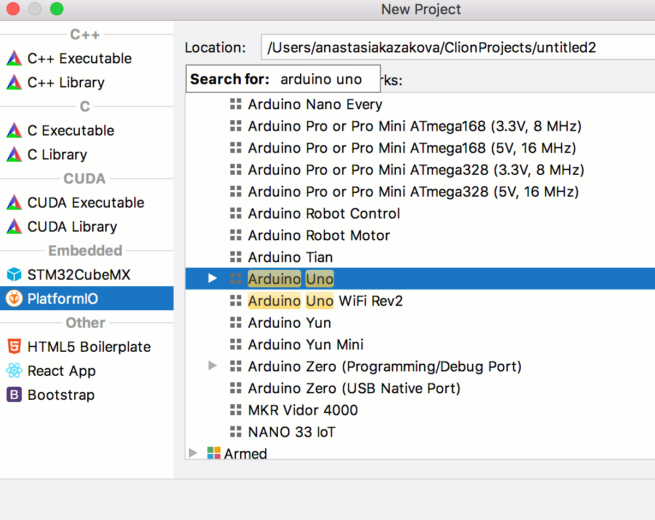
Task: Expand the selected Arduino Uno node arrow
Action: [213, 279]
